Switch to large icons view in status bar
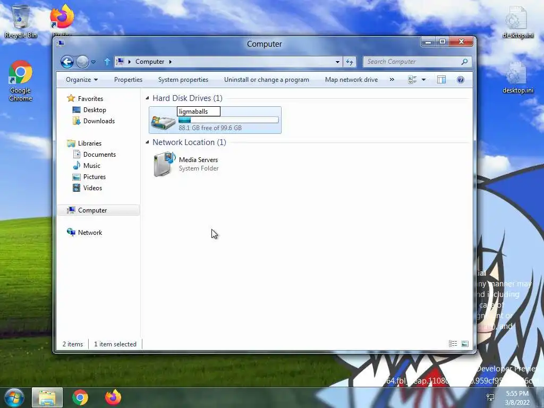The image size is (544, 408). 465,344
